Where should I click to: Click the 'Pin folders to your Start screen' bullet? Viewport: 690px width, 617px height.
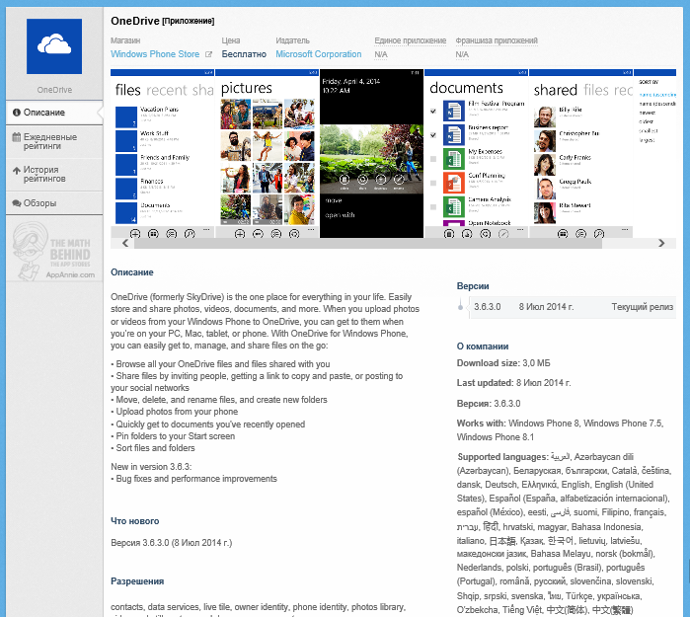click(173, 436)
